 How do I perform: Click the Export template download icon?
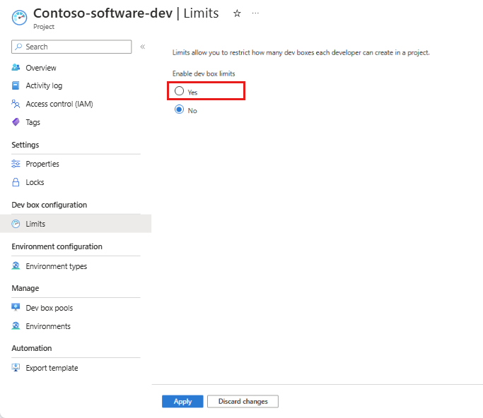coord(16,367)
